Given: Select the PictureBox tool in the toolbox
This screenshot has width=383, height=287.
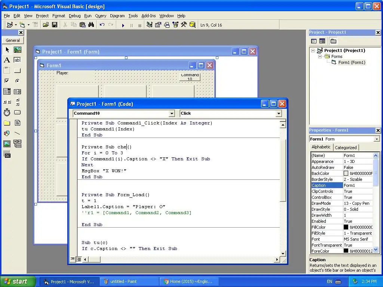Looking at the screenshot, I should pyautogui.click(x=17, y=50).
